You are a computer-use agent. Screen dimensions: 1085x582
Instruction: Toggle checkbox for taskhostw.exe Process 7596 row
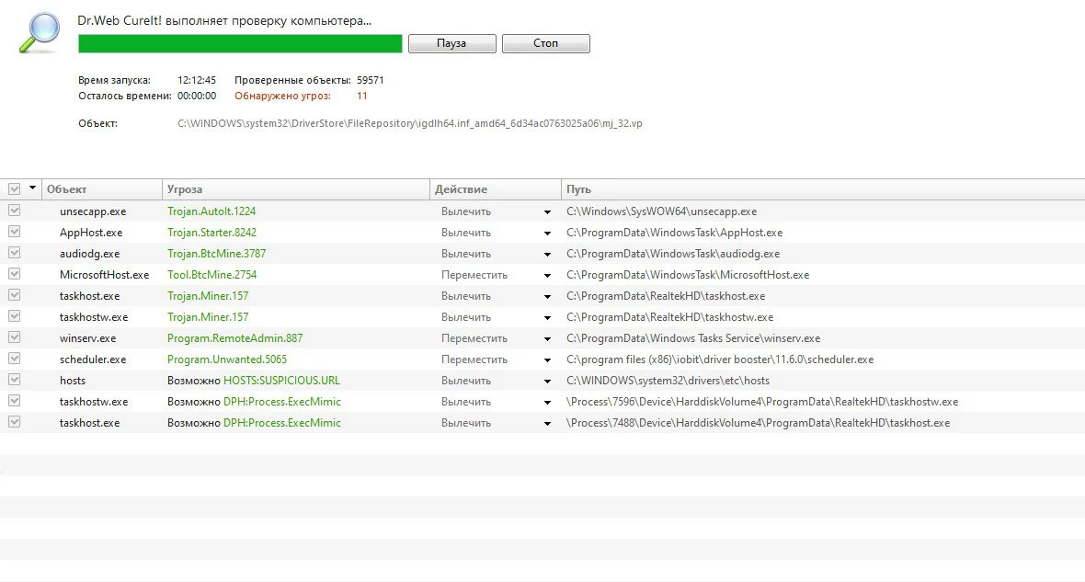[14, 401]
